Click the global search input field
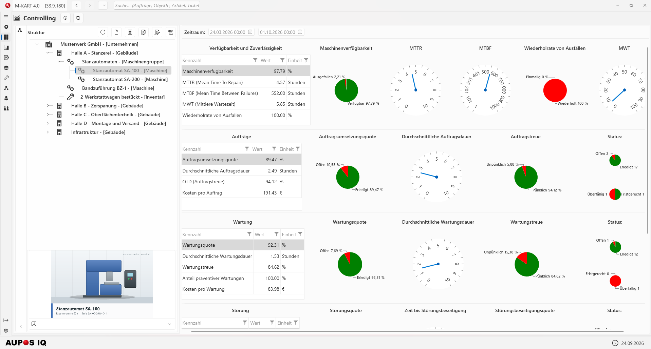This screenshot has width=651, height=349. [x=157, y=5]
